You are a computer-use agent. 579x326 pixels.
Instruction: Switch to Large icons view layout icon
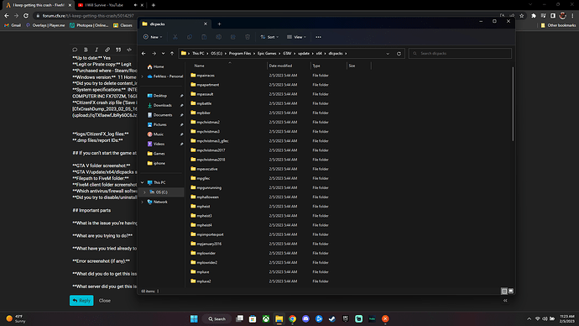pyautogui.click(x=511, y=292)
